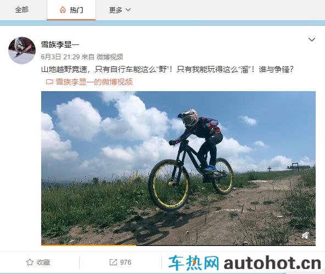This screenshot has width=325, height=274.
Task: Open the 雪族李显一的微博视频 link
Action: coord(94,82)
